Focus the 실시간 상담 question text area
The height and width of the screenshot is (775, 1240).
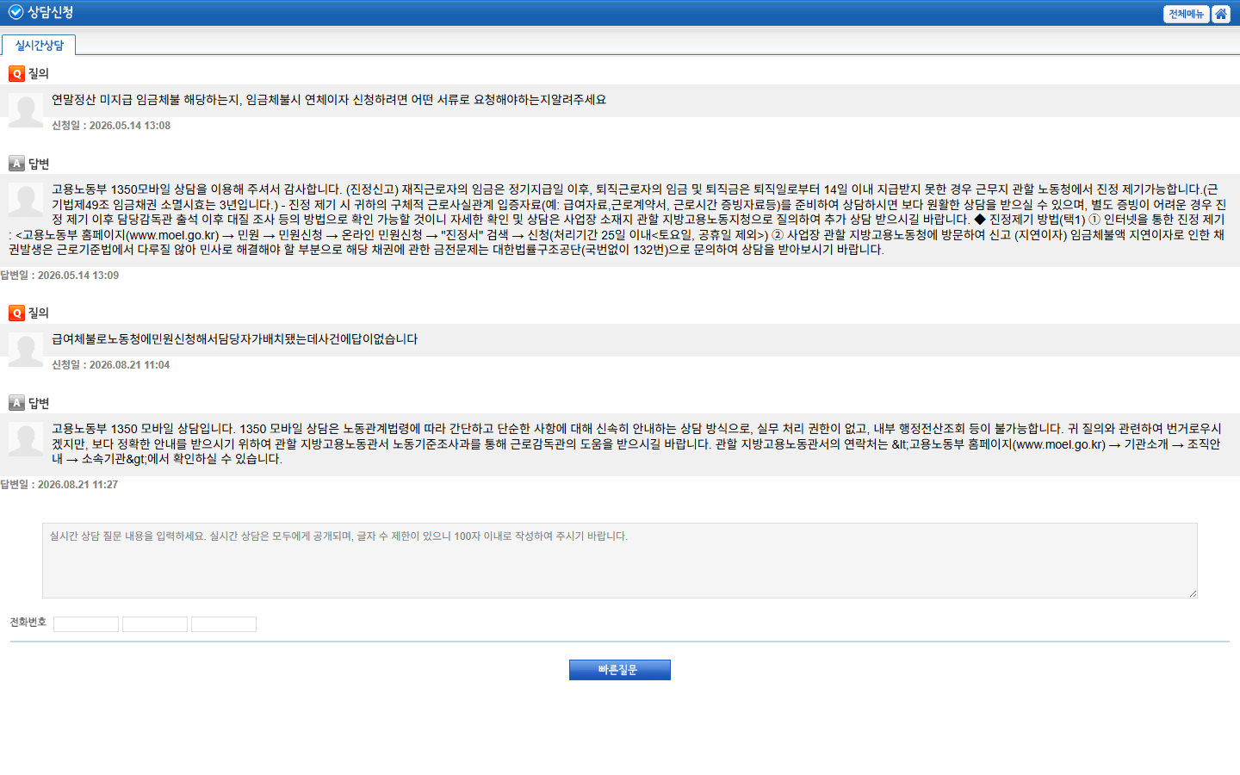coord(620,561)
